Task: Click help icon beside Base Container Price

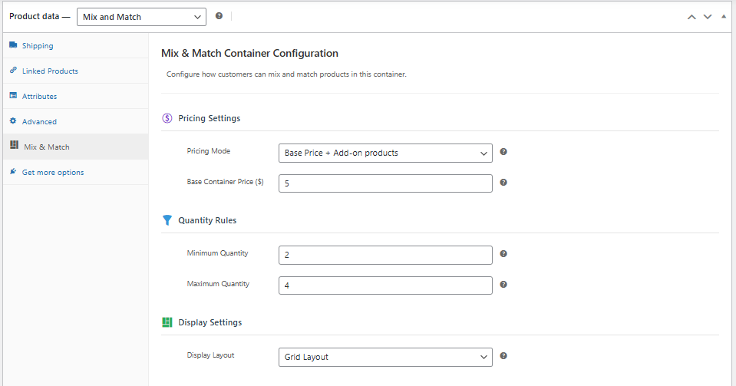Action: [503, 183]
